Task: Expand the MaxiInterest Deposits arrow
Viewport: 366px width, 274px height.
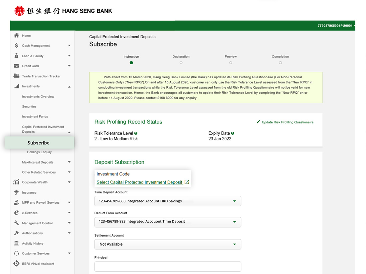Action: [x=69, y=162]
